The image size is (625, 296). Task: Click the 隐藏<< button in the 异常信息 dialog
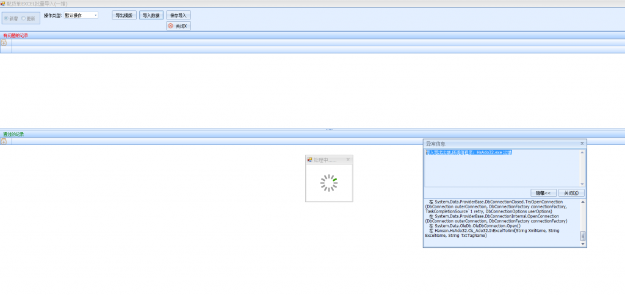click(x=543, y=193)
